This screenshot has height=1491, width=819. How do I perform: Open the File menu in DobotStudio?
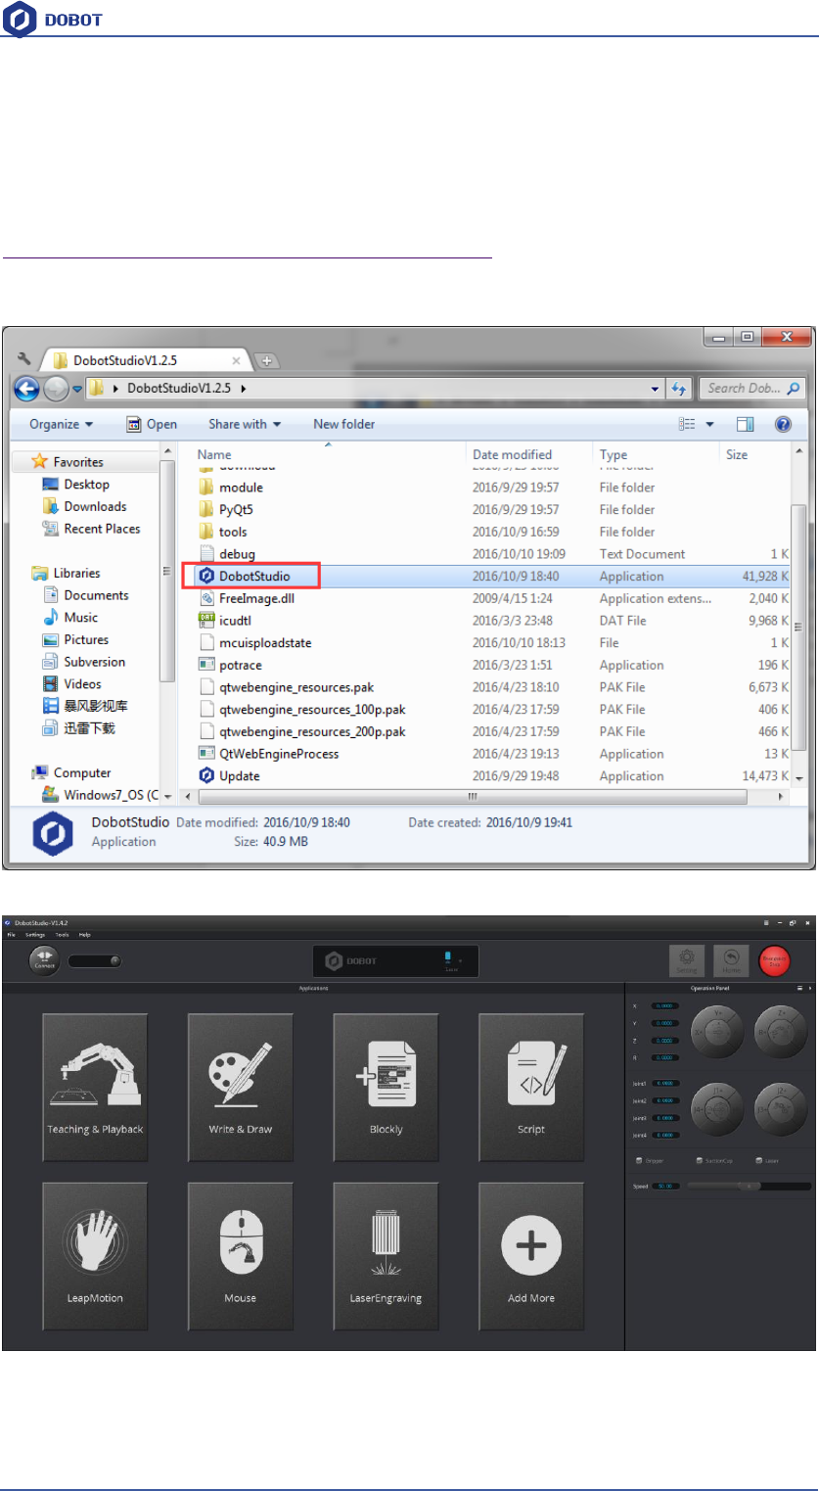coord(10,935)
